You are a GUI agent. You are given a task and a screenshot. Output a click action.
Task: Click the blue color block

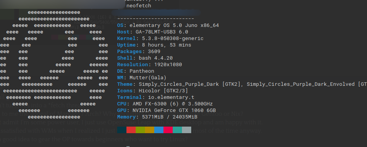tap(159, 130)
